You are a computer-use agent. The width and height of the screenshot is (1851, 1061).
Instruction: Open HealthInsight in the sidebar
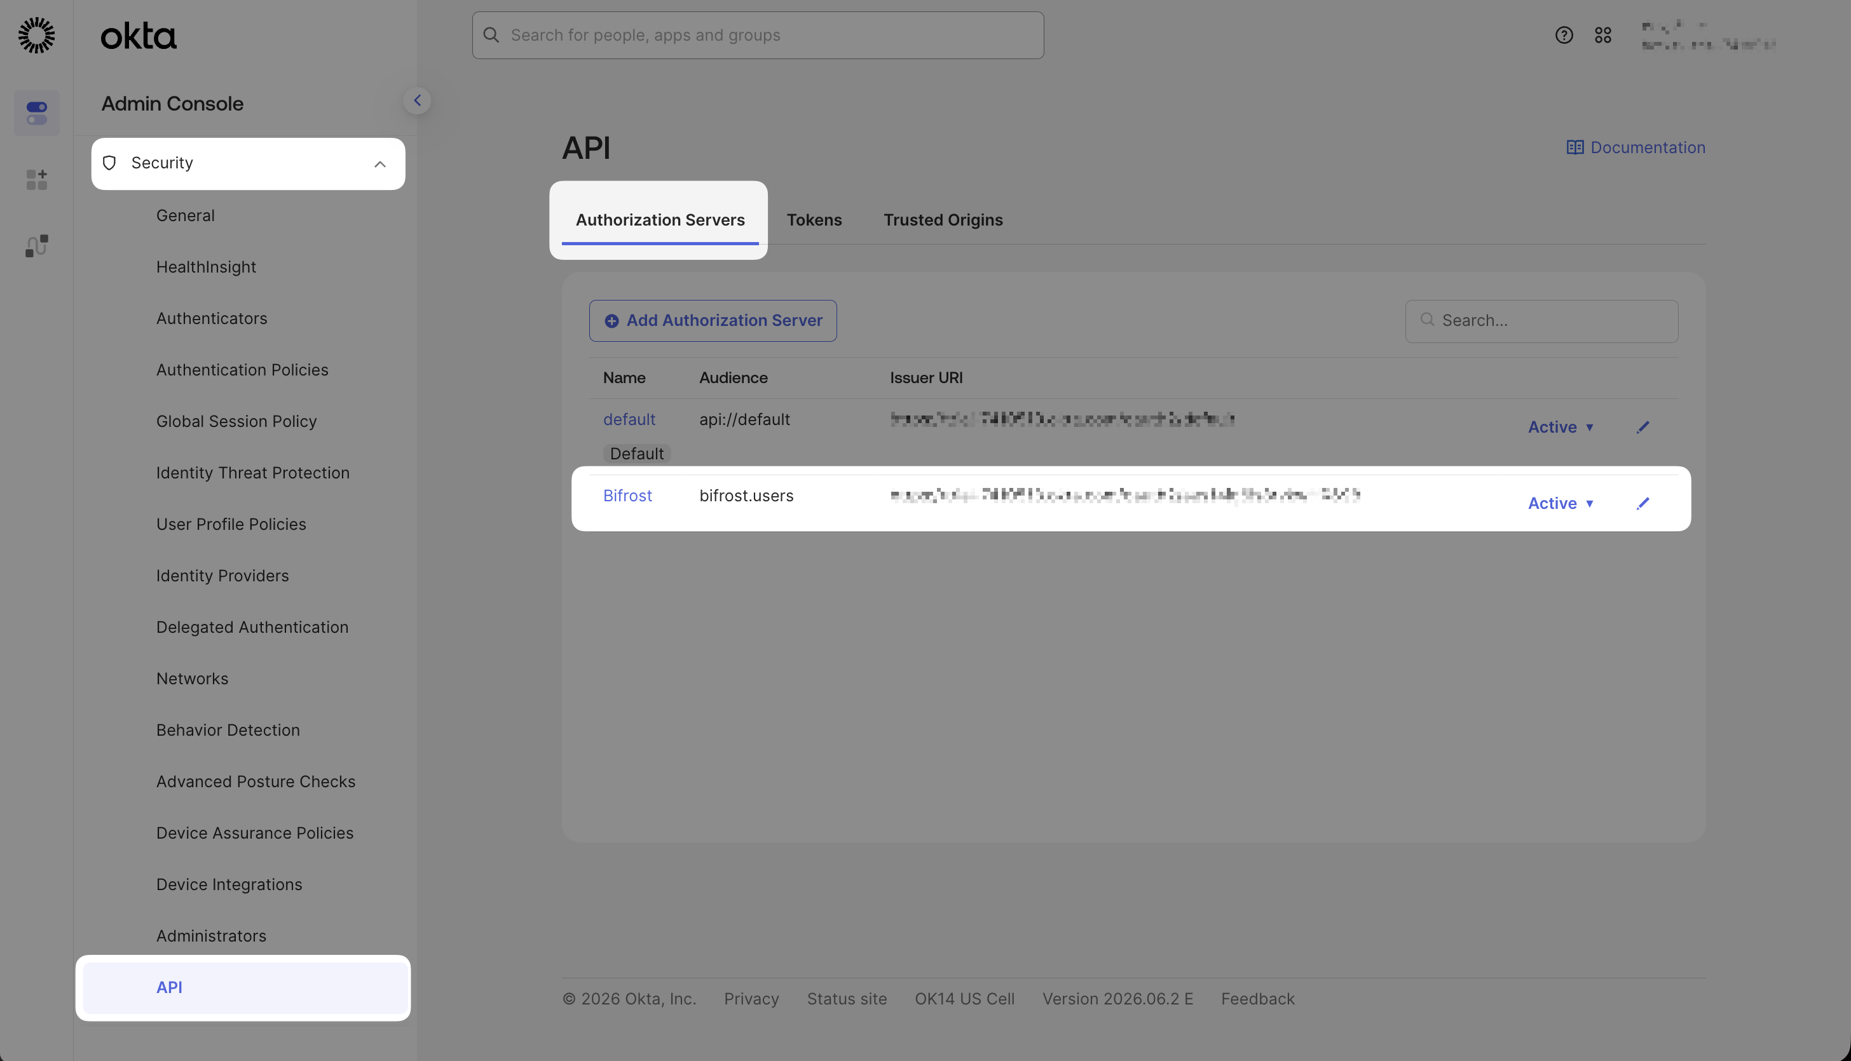click(x=207, y=267)
